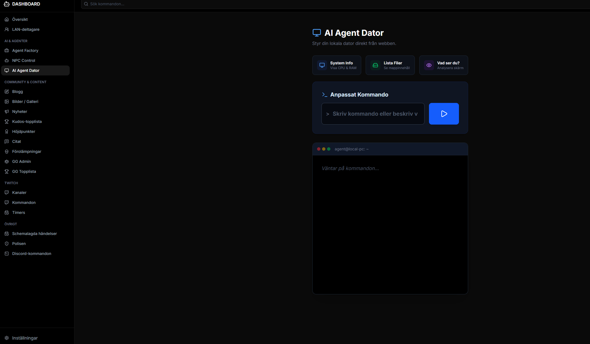Click the users icon beside LAN-deltagare
Screen dimensions: 590x344
7,29
